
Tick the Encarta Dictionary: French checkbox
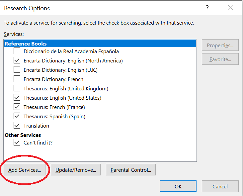(17, 79)
